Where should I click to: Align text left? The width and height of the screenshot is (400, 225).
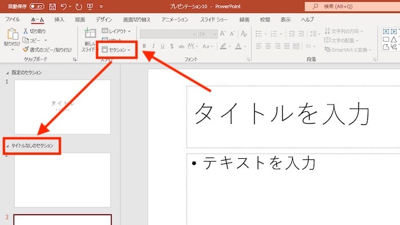(259, 46)
